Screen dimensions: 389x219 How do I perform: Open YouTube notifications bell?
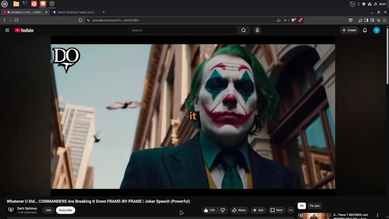pos(365,30)
